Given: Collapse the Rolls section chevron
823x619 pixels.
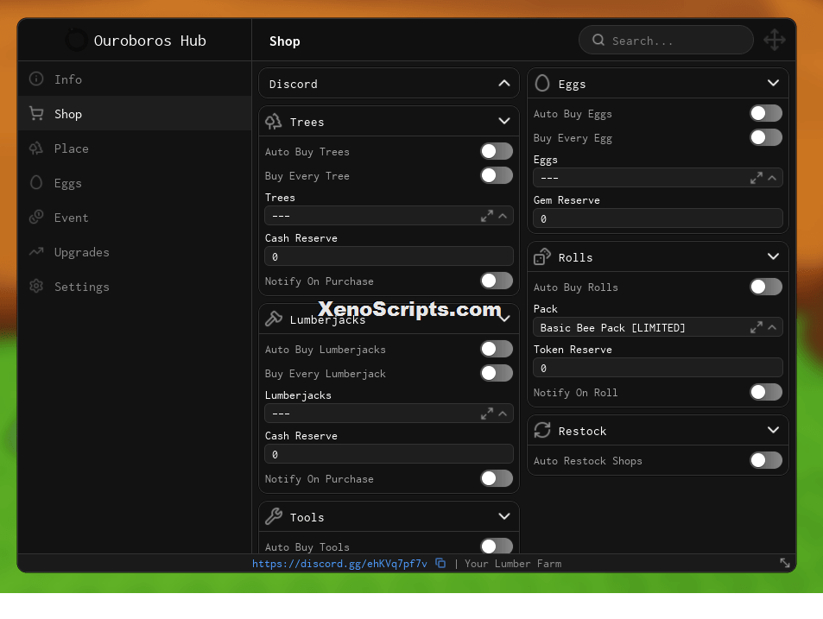Looking at the screenshot, I should pyautogui.click(x=773, y=256).
